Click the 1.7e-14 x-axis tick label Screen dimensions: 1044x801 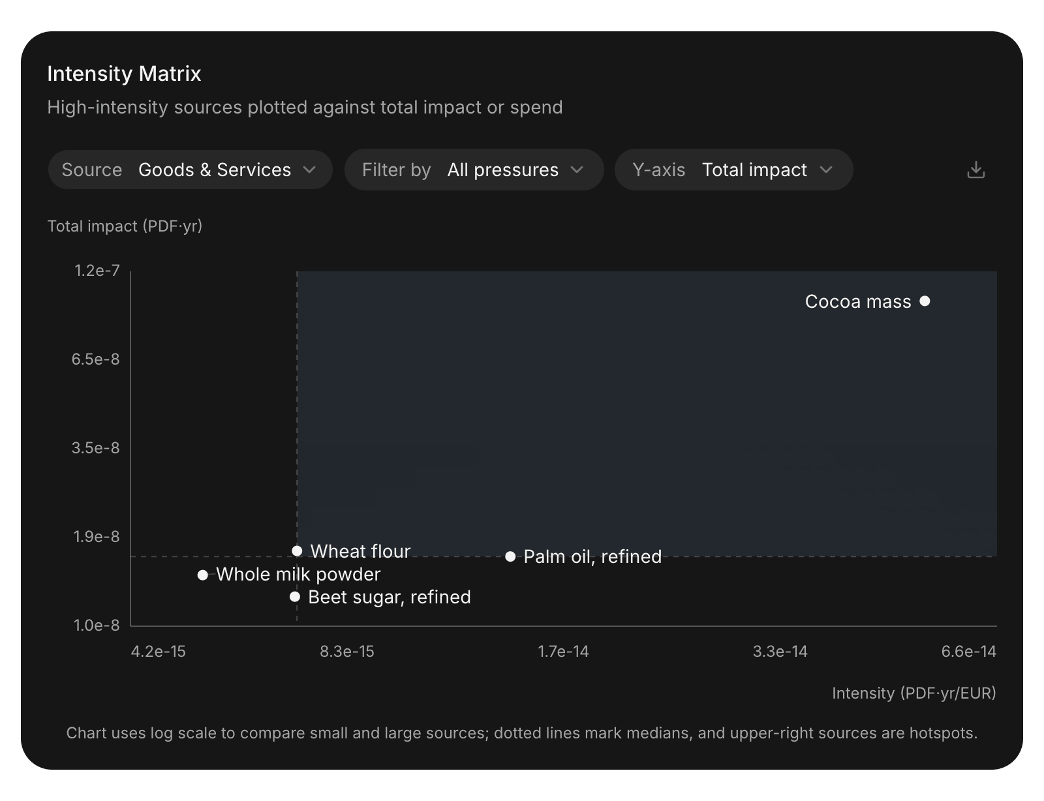[x=563, y=652]
